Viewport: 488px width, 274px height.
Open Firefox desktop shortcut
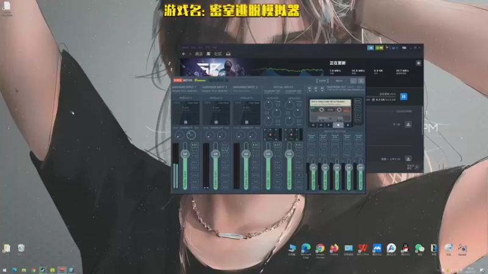click(x=334, y=250)
